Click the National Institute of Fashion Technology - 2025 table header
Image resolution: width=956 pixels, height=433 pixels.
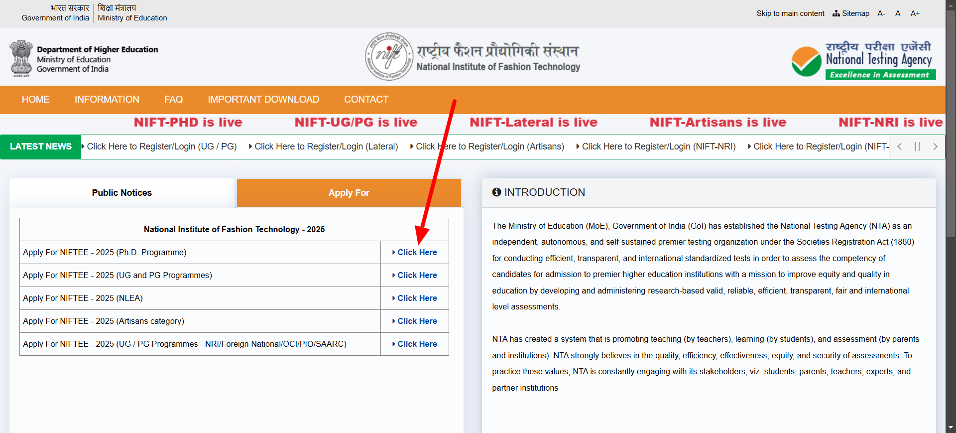[x=234, y=230]
